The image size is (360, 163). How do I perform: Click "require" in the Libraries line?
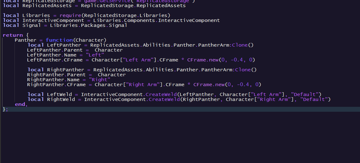click(70, 15)
